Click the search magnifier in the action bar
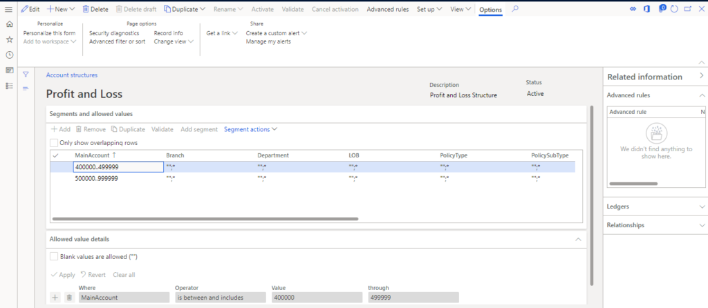This screenshot has height=308, width=708. point(514,9)
